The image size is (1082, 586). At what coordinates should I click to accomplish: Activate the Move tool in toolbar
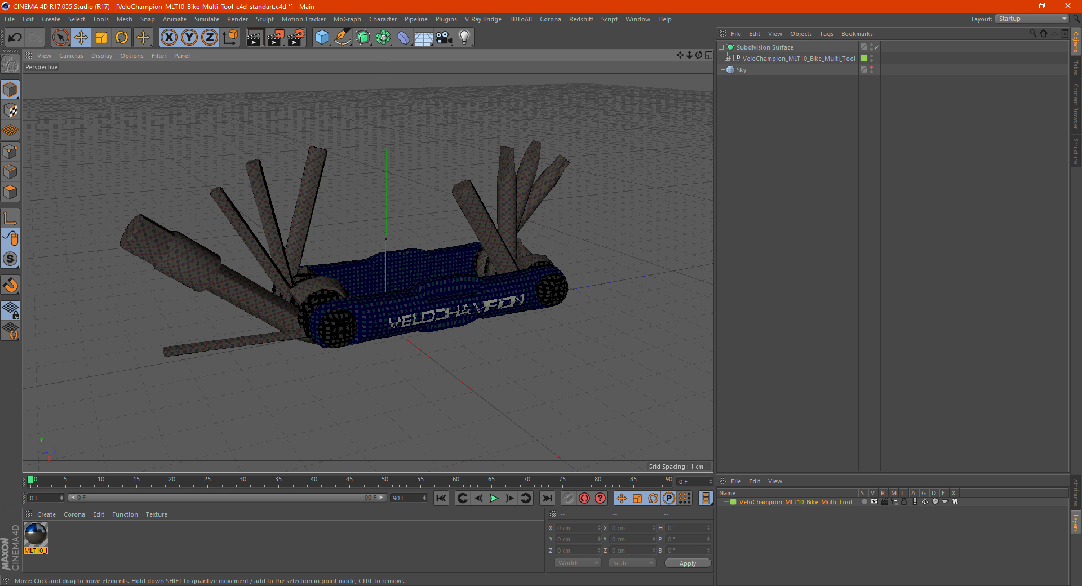click(81, 38)
